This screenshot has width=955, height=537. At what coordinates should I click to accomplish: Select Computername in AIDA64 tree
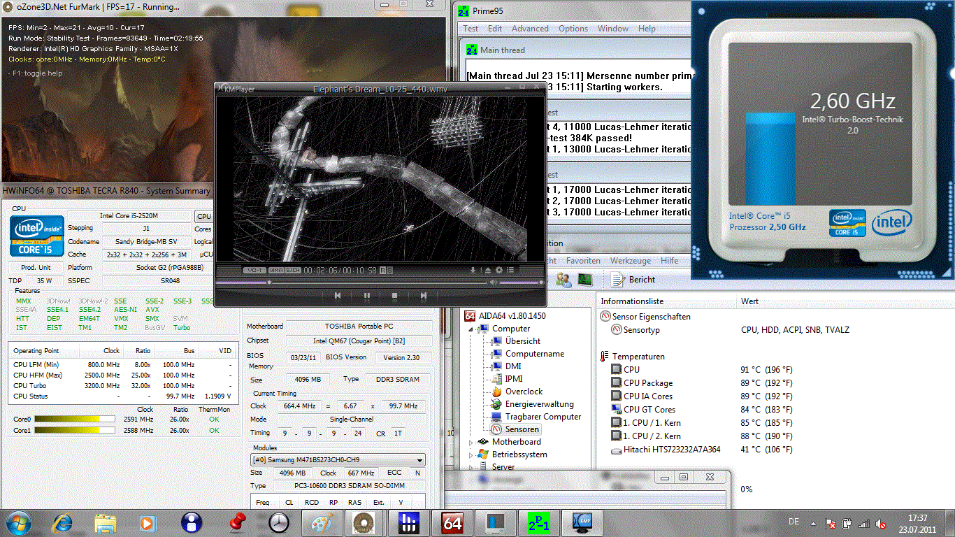[x=535, y=354]
